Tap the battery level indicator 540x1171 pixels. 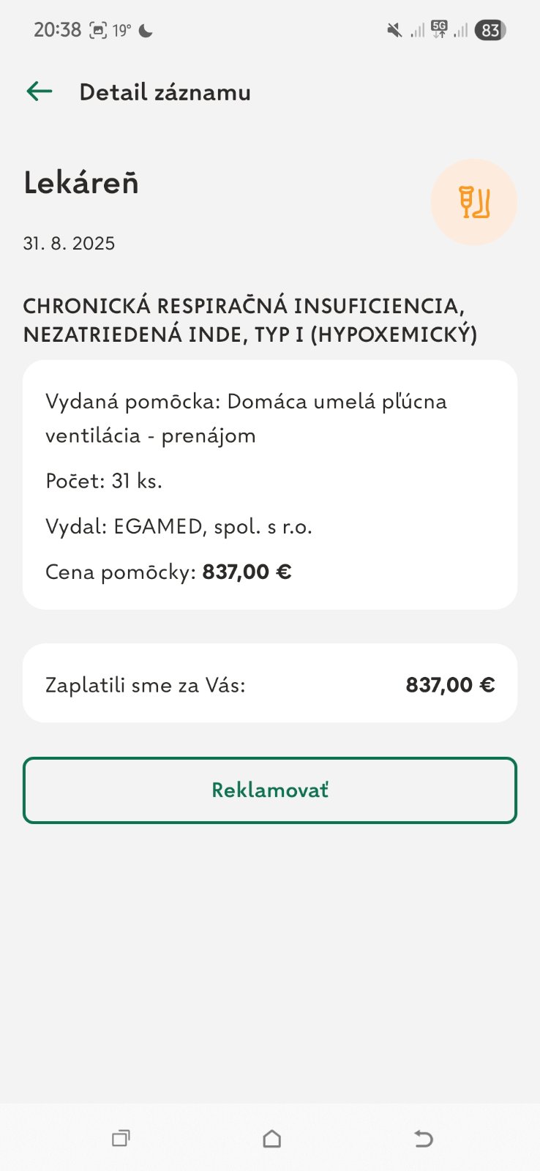pos(490,30)
